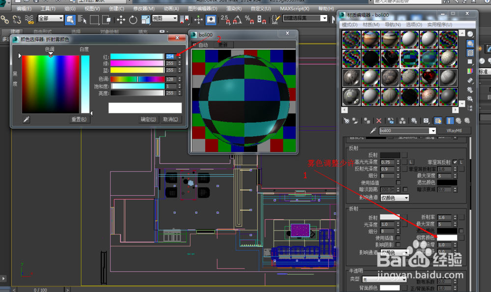This screenshot has width=491, height=292.
Task: Click pick material from object eyedropper
Action: tap(373, 130)
